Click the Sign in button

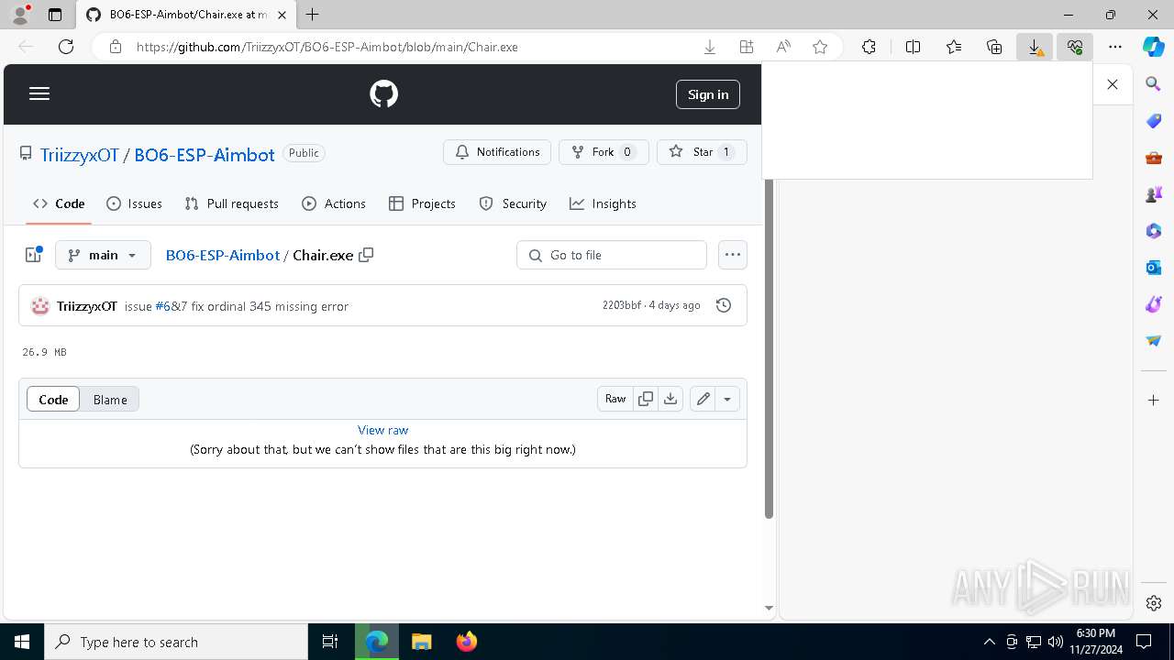tap(708, 94)
